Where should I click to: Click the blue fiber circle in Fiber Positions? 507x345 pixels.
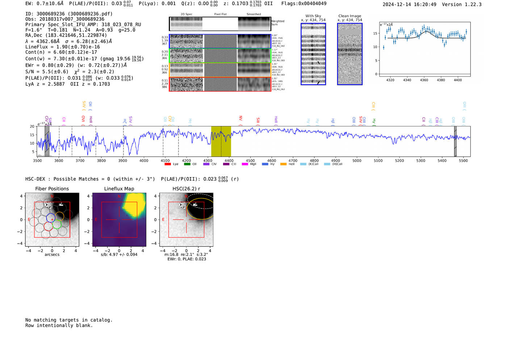[51, 218]
